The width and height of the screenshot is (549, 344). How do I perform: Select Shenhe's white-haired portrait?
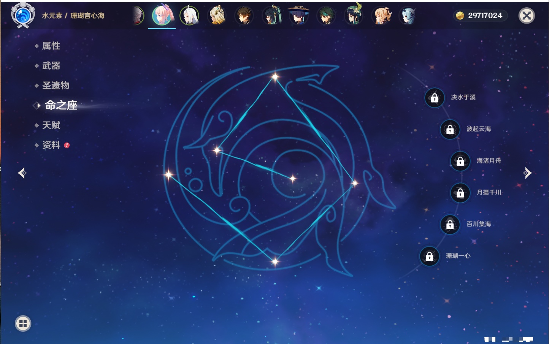point(189,16)
